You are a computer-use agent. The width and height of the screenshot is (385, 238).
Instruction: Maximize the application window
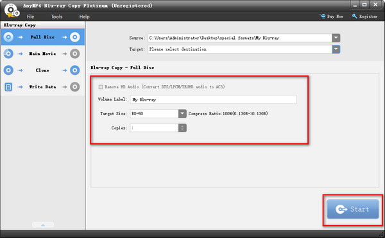[x=364, y=4]
